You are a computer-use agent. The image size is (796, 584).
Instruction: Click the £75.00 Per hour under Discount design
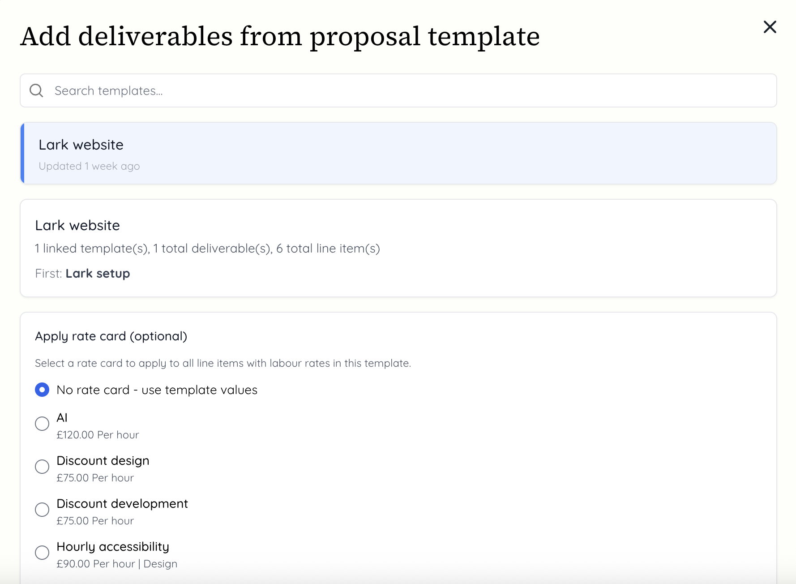coord(94,477)
